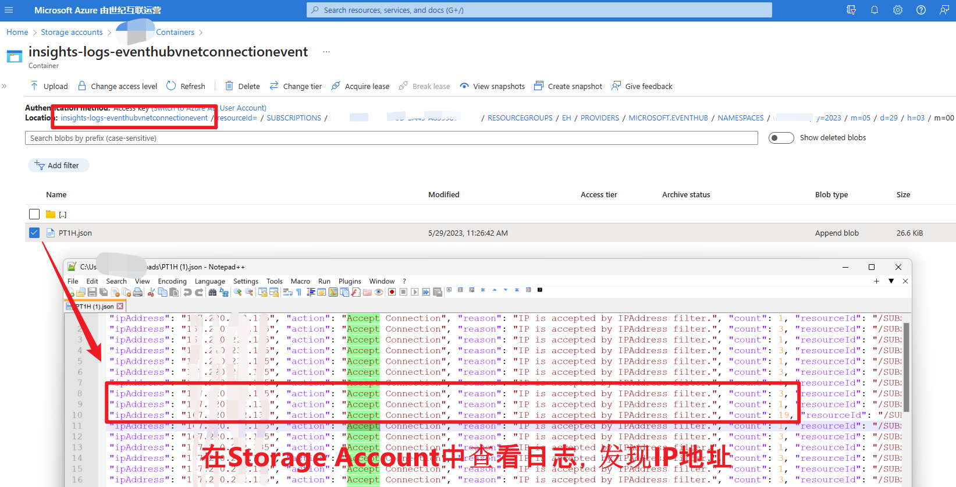Image resolution: width=956 pixels, height=487 pixels.
Task: Open the Azure portal hamburger menu
Action: (x=9, y=10)
